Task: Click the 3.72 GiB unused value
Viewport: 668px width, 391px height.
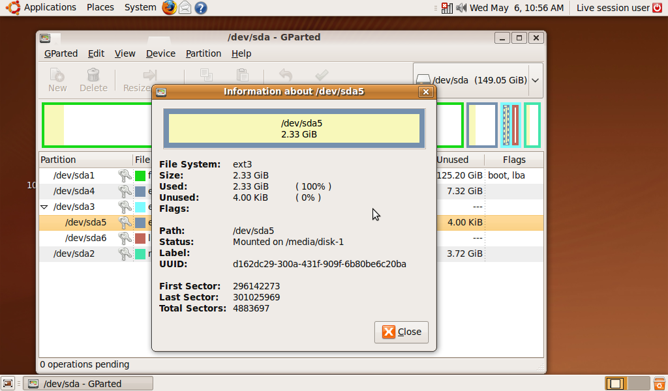Action: [464, 254]
